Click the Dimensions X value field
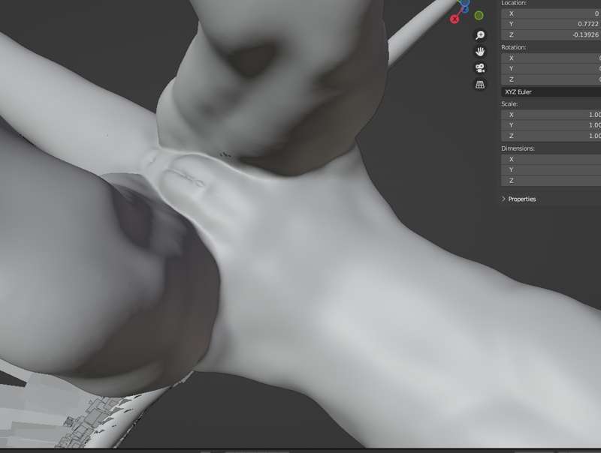The width and height of the screenshot is (601, 453). point(551,159)
